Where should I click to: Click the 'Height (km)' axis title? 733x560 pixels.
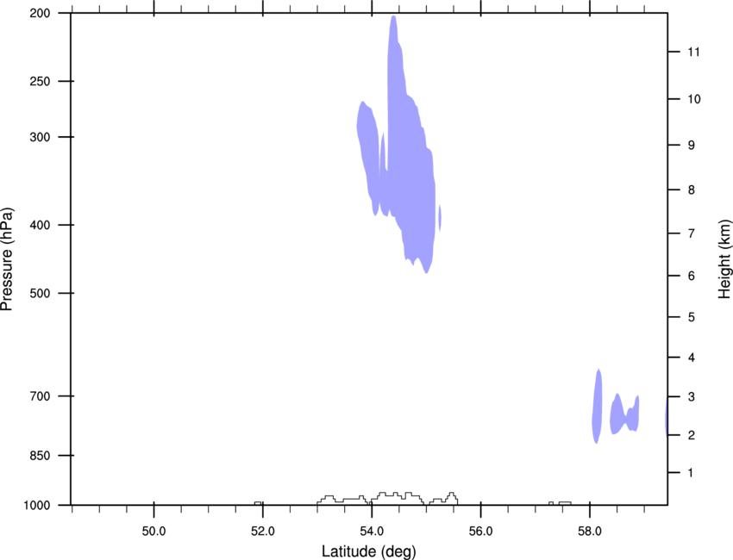click(x=724, y=259)
